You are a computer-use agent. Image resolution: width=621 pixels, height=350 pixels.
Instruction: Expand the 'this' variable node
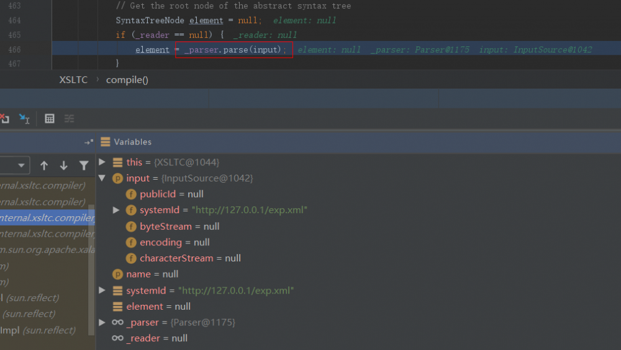(x=102, y=162)
